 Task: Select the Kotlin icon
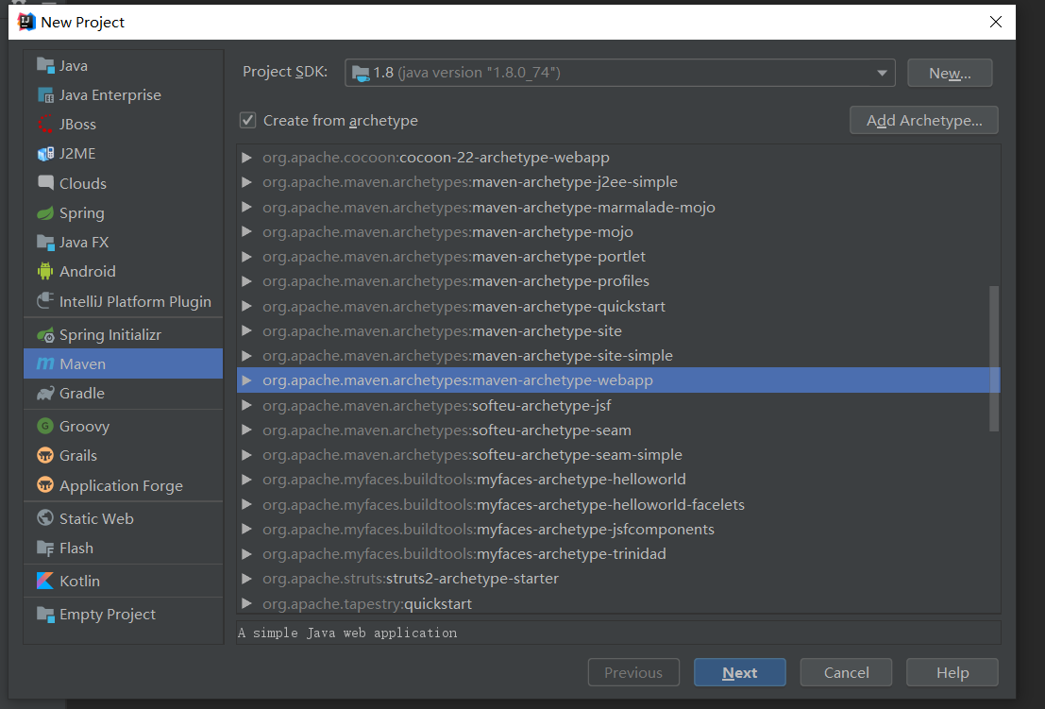coord(45,581)
